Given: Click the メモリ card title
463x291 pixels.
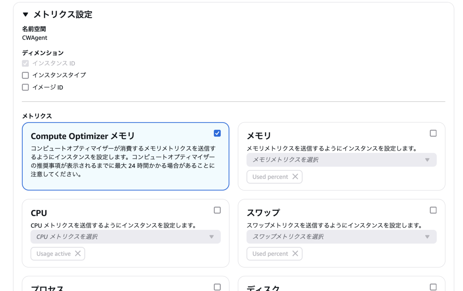Looking at the screenshot, I should pyautogui.click(x=259, y=136).
